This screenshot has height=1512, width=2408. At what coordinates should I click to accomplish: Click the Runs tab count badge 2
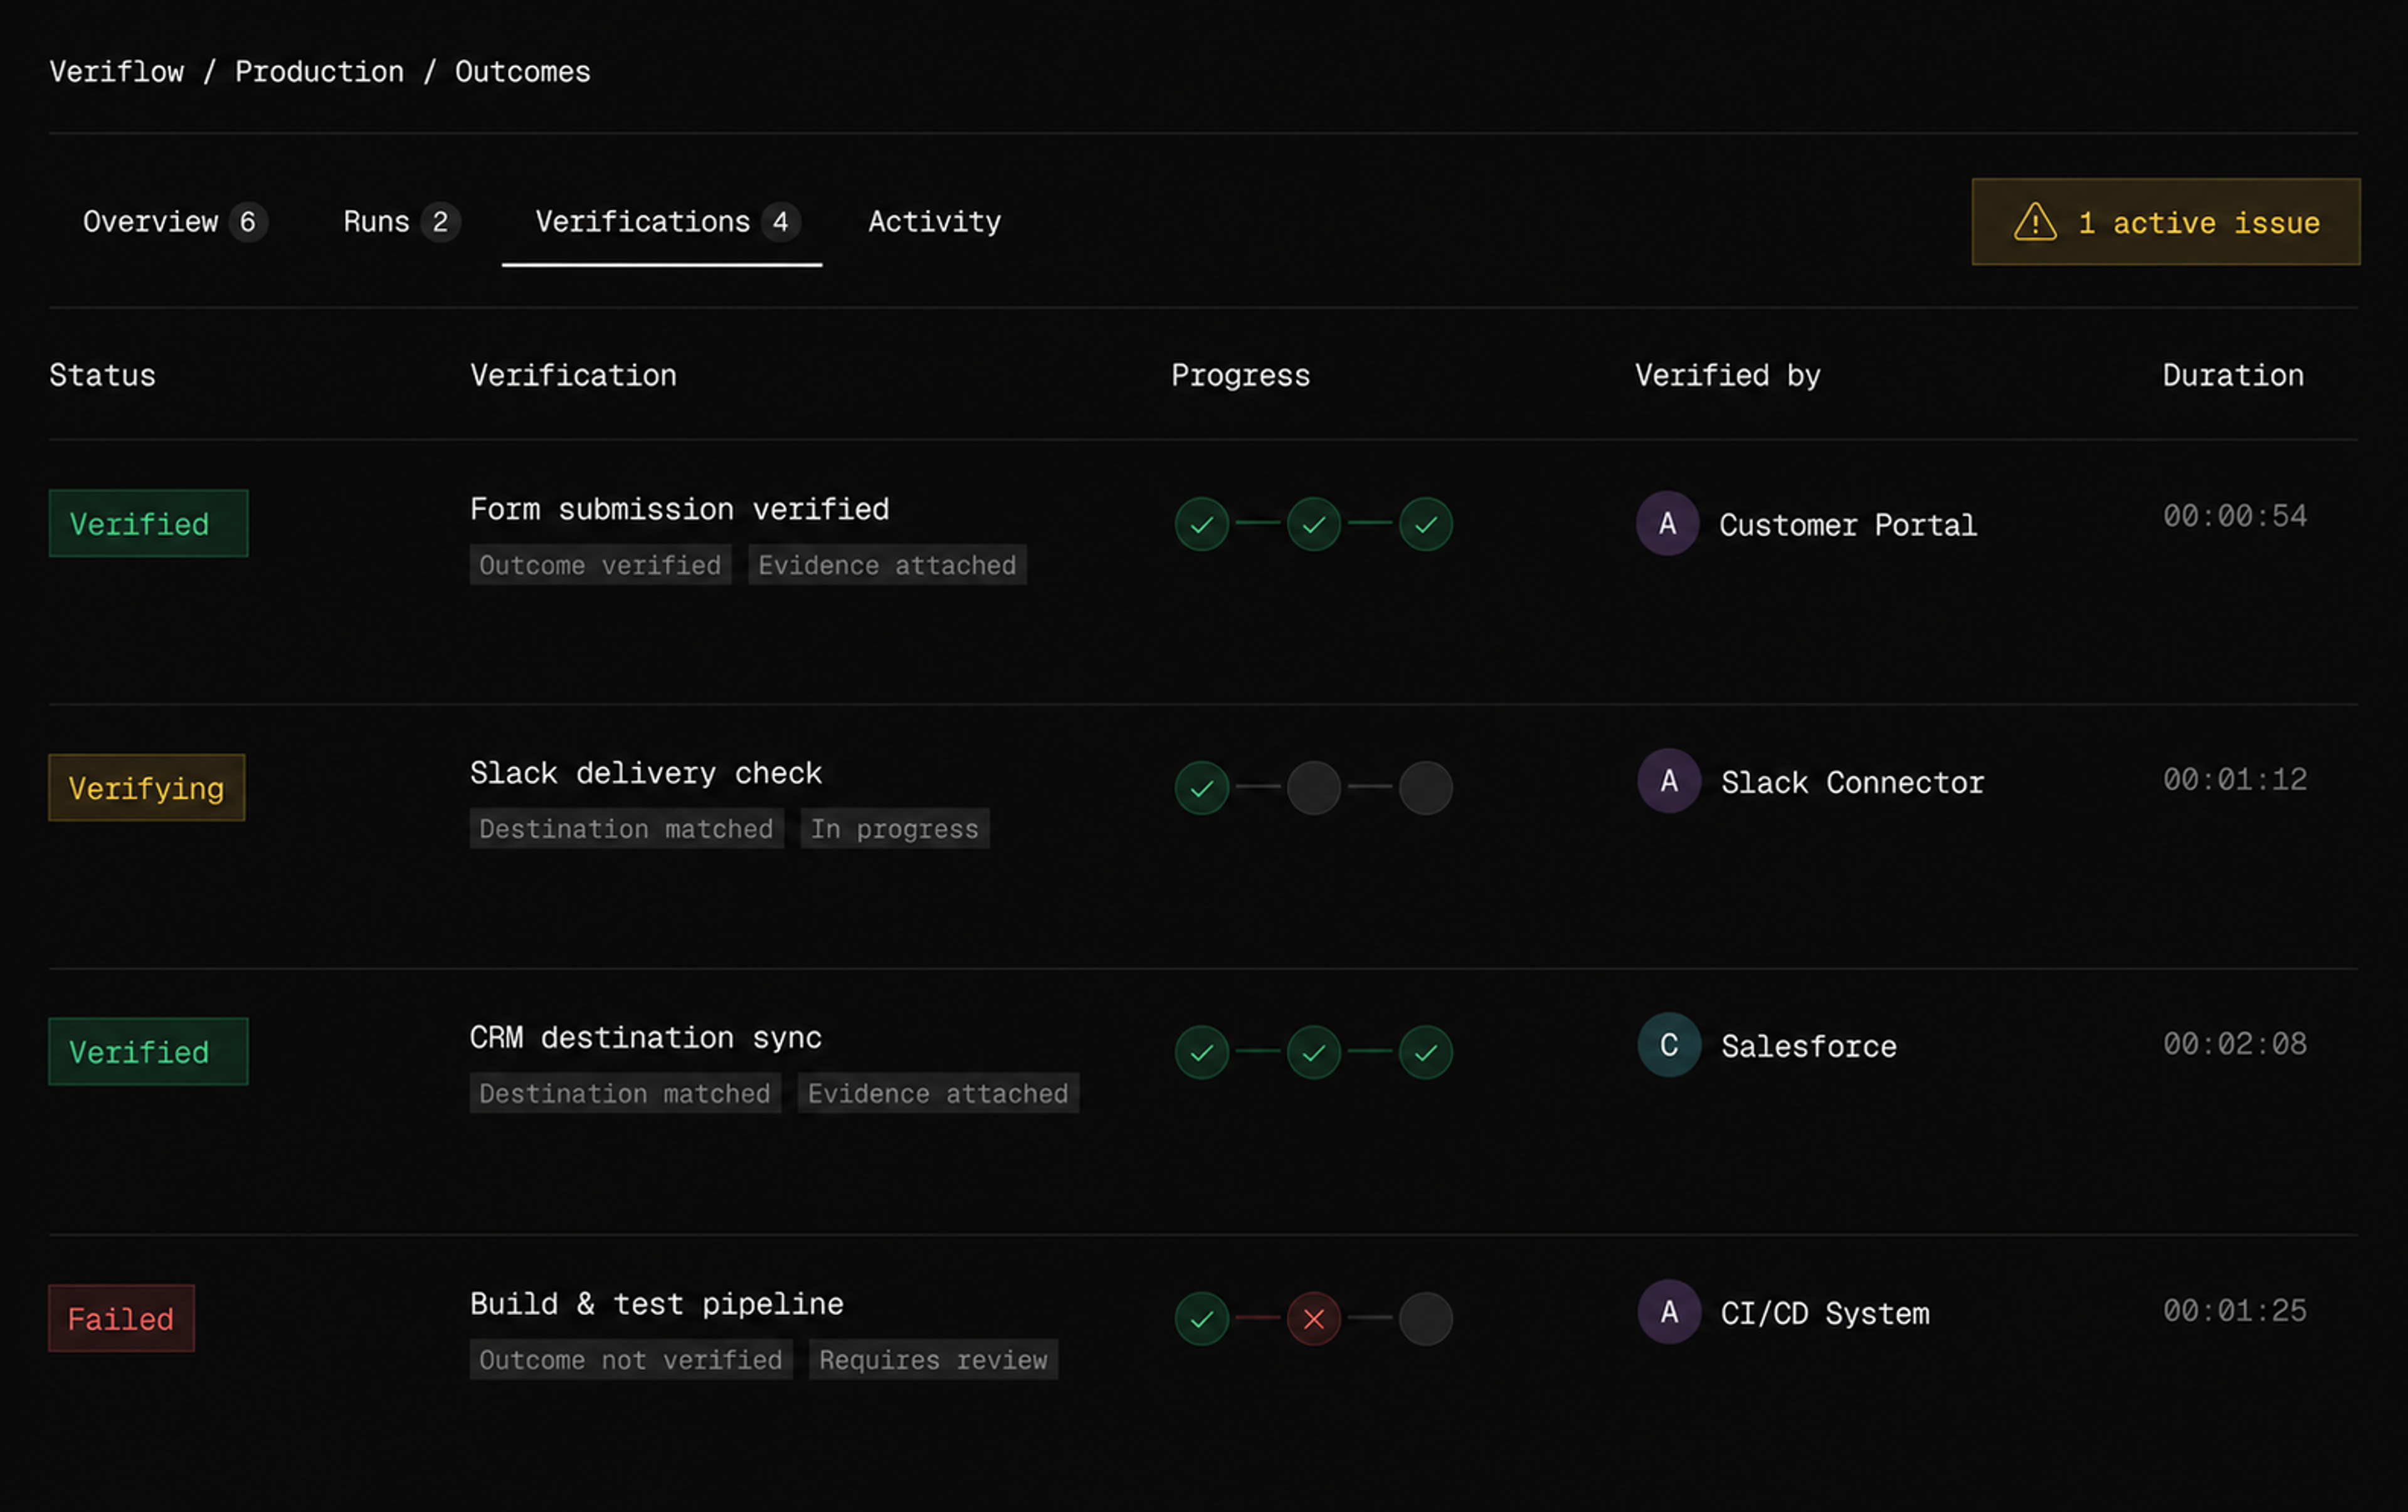tap(440, 222)
